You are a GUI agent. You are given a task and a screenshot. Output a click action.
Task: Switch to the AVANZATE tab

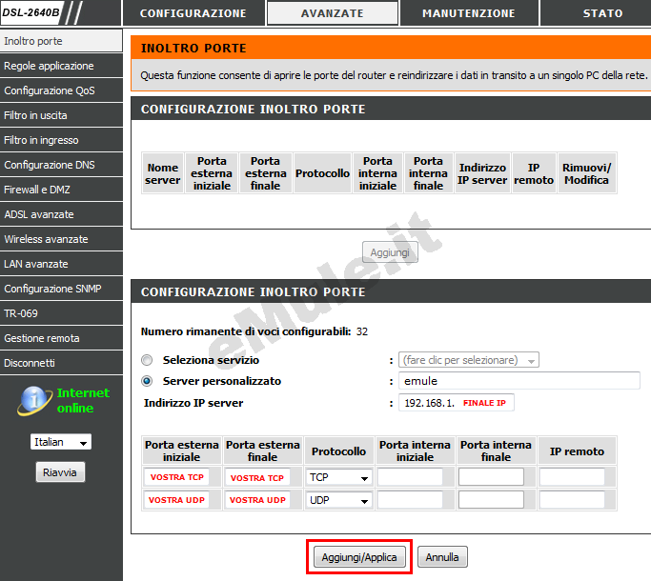[x=332, y=13]
